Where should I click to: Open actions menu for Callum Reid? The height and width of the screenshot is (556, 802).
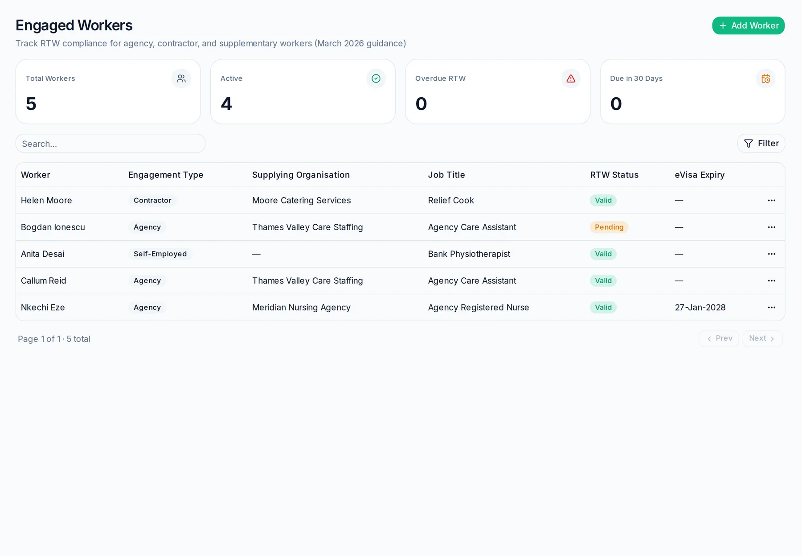(x=771, y=280)
